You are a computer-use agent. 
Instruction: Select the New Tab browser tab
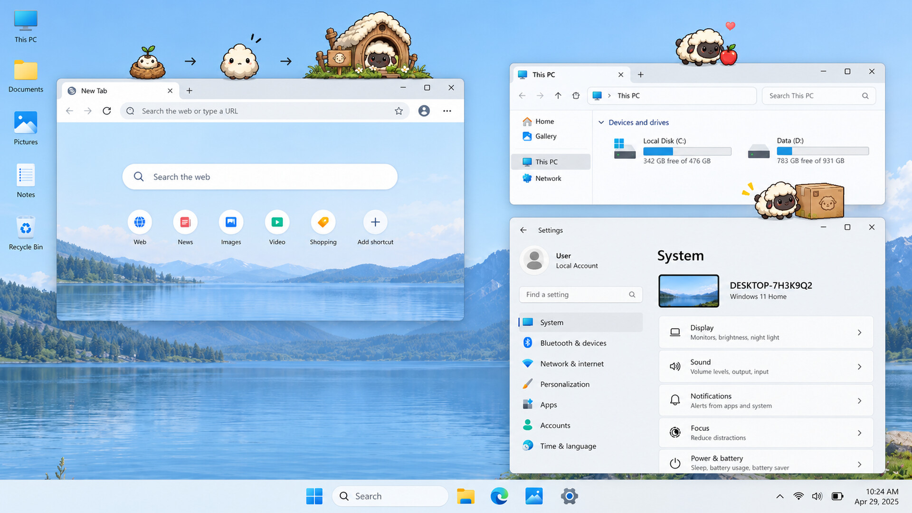coord(120,90)
